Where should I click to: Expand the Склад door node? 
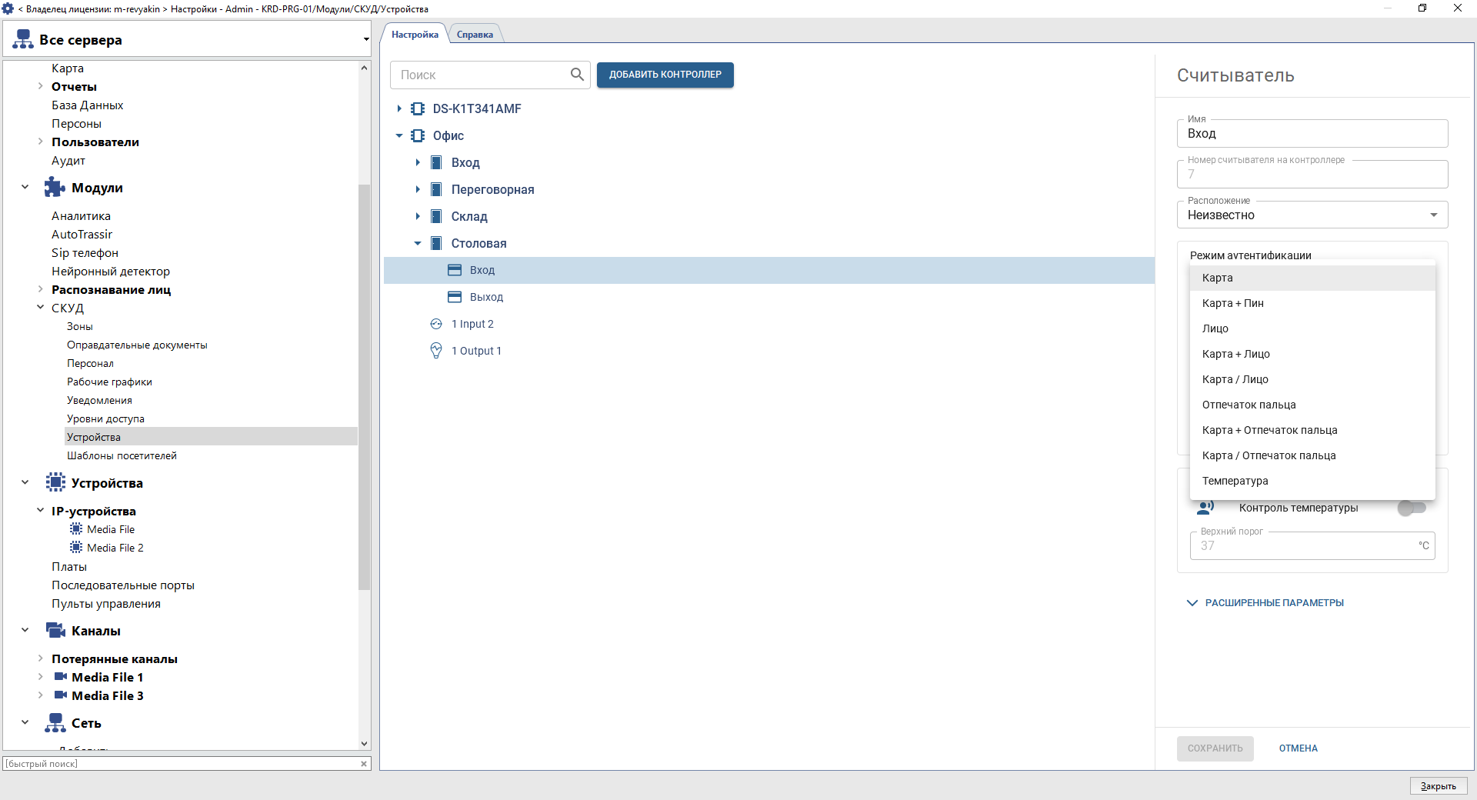pos(418,217)
